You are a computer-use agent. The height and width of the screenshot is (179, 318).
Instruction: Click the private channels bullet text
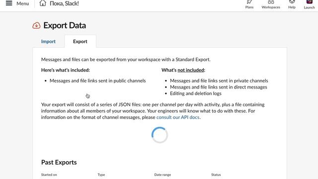click(x=219, y=81)
